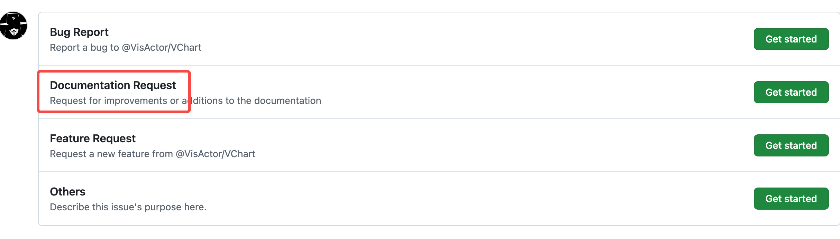Click @VisActor/VChart in the Feature Request description

click(216, 154)
